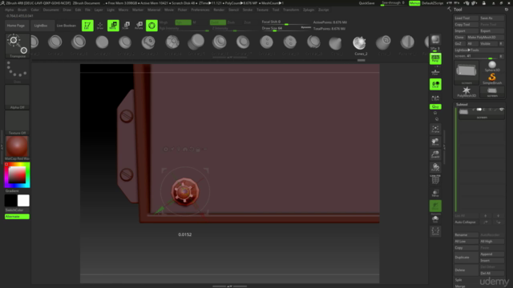Open the Alpha Off selector
Screen dimensions: 513x288
click(18, 97)
